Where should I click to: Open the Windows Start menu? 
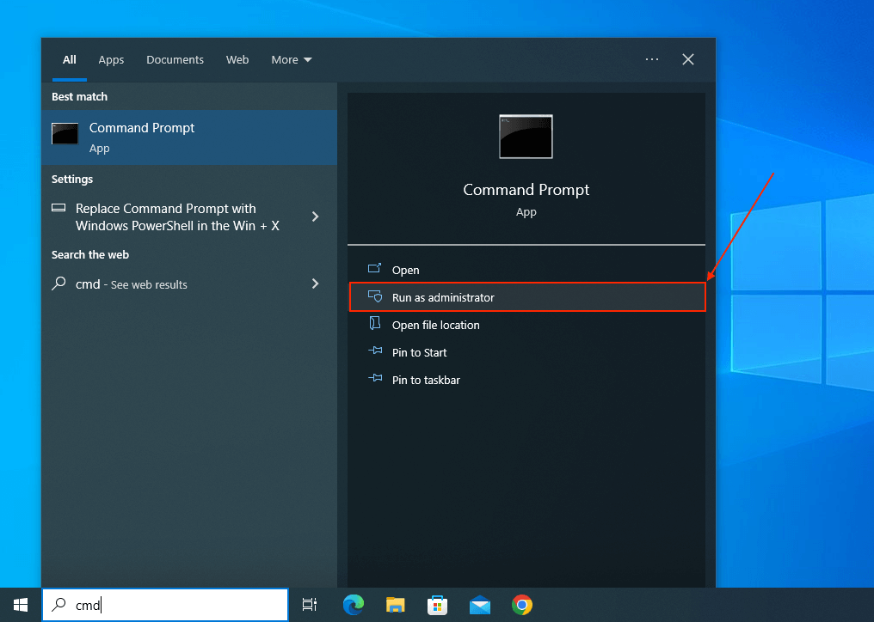[x=21, y=605]
